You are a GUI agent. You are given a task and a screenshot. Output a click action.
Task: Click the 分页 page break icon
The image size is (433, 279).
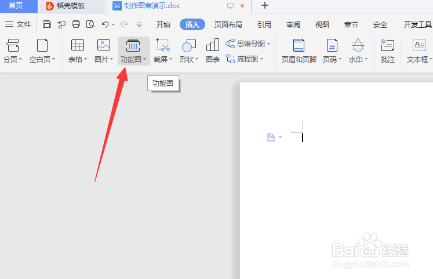[12, 45]
